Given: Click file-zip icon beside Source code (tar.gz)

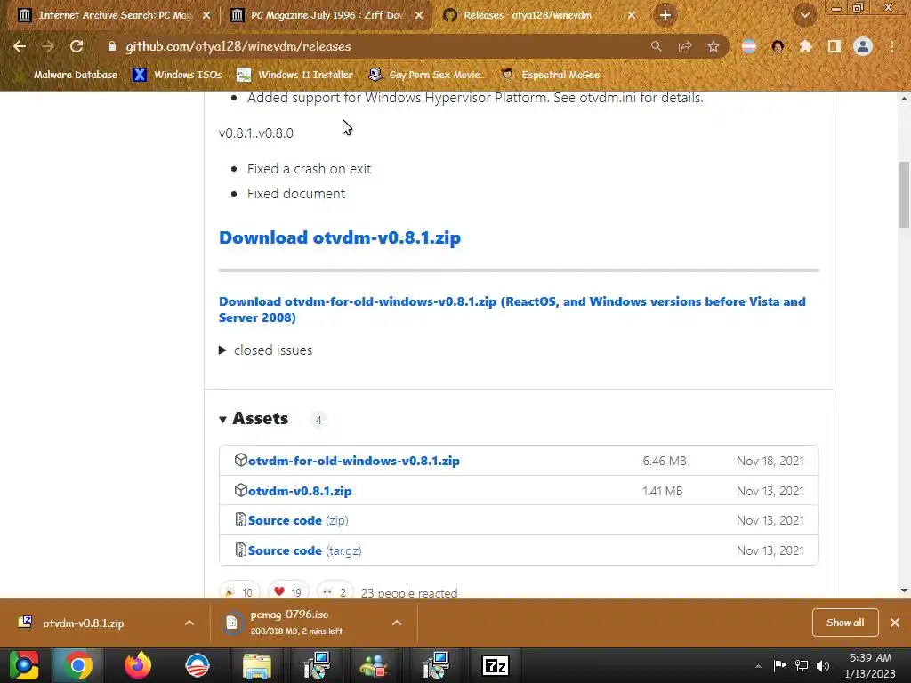Looking at the screenshot, I should point(240,550).
